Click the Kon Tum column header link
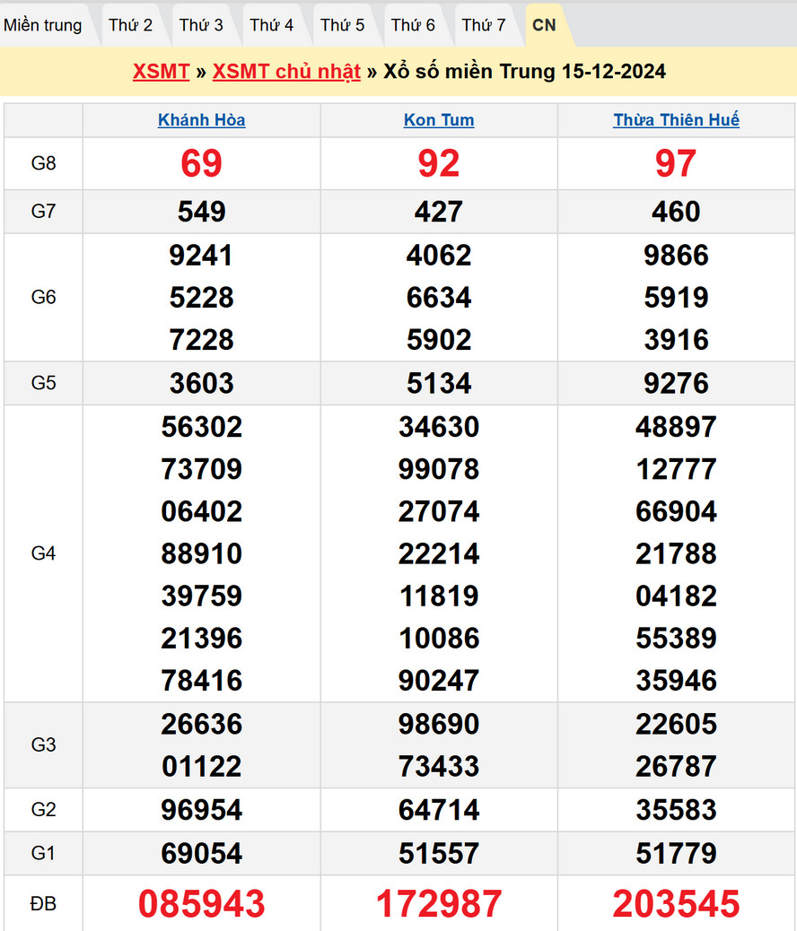 click(x=439, y=120)
